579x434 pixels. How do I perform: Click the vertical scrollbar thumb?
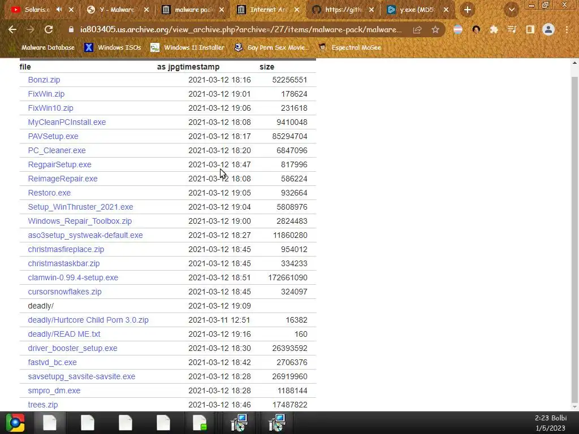(x=574, y=240)
